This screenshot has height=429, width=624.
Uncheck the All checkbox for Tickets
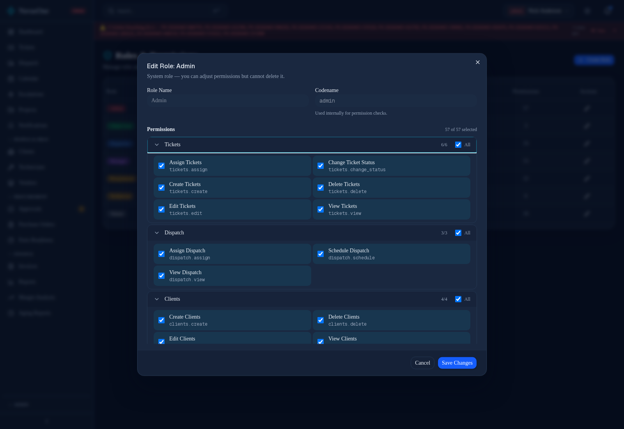[458, 145]
